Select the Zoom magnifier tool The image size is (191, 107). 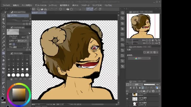[x=3, y=15]
